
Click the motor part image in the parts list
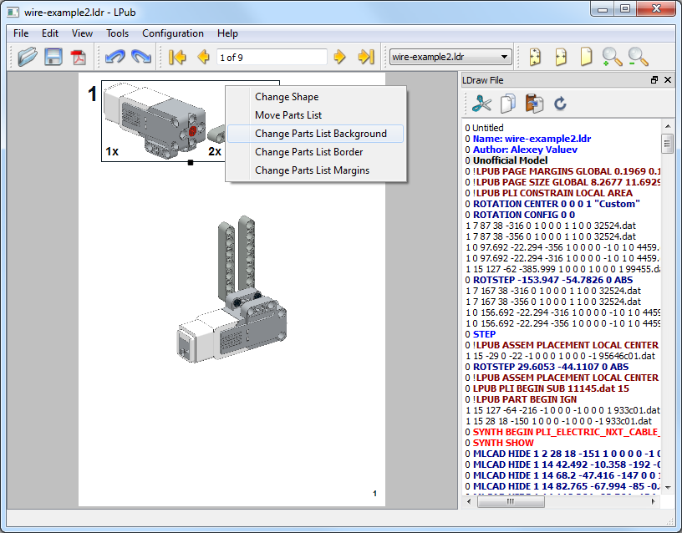pyautogui.click(x=155, y=122)
